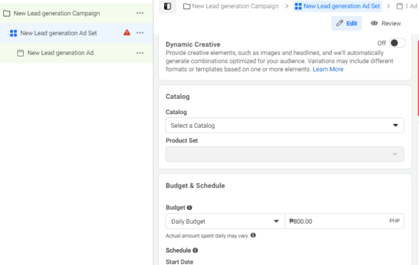Click the red warning triangle on Ad Set
Screen dimensions: 419x265
point(127,32)
